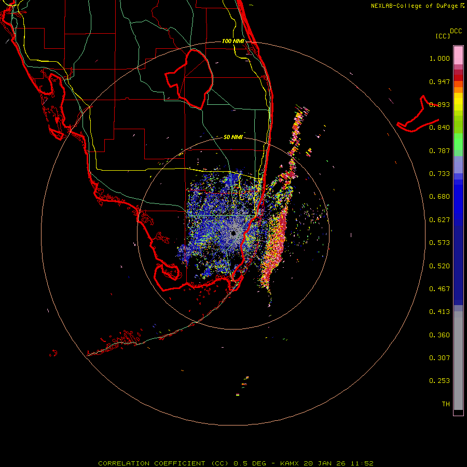The height and width of the screenshot is (467, 467).
Task: Pick the gray lower legend color band
Action: (458, 363)
